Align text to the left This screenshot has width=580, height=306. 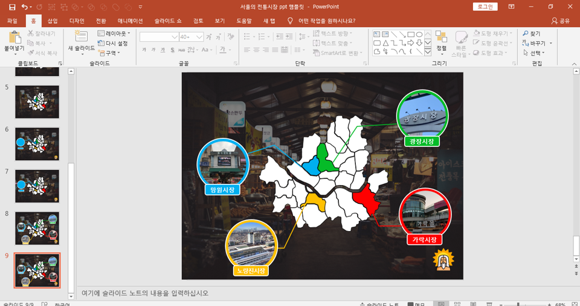(x=247, y=50)
